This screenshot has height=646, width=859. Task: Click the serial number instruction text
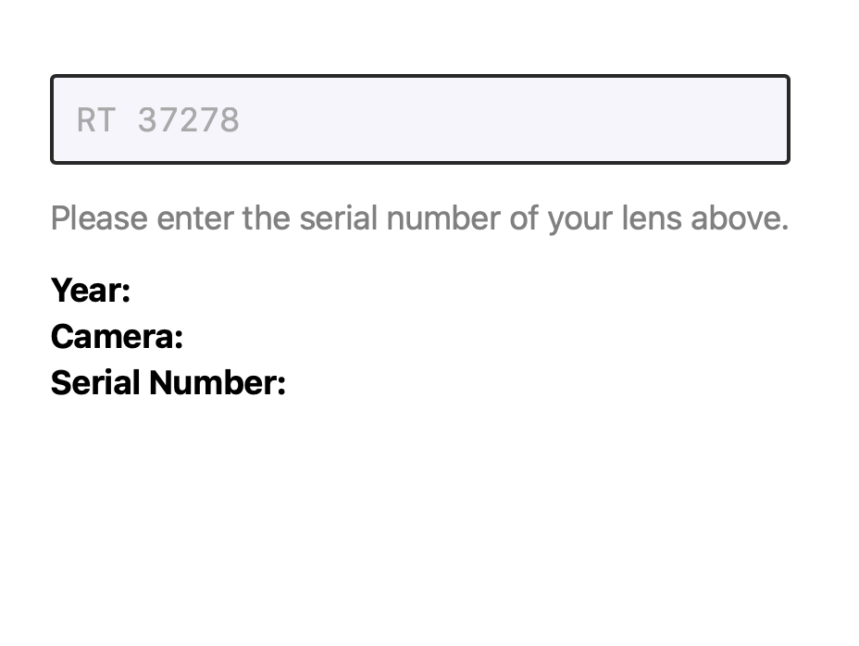pos(419,219)
